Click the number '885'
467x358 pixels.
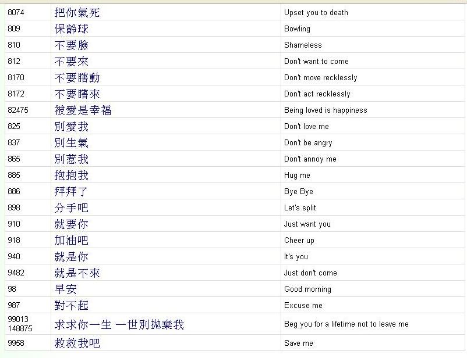[14, 175]
